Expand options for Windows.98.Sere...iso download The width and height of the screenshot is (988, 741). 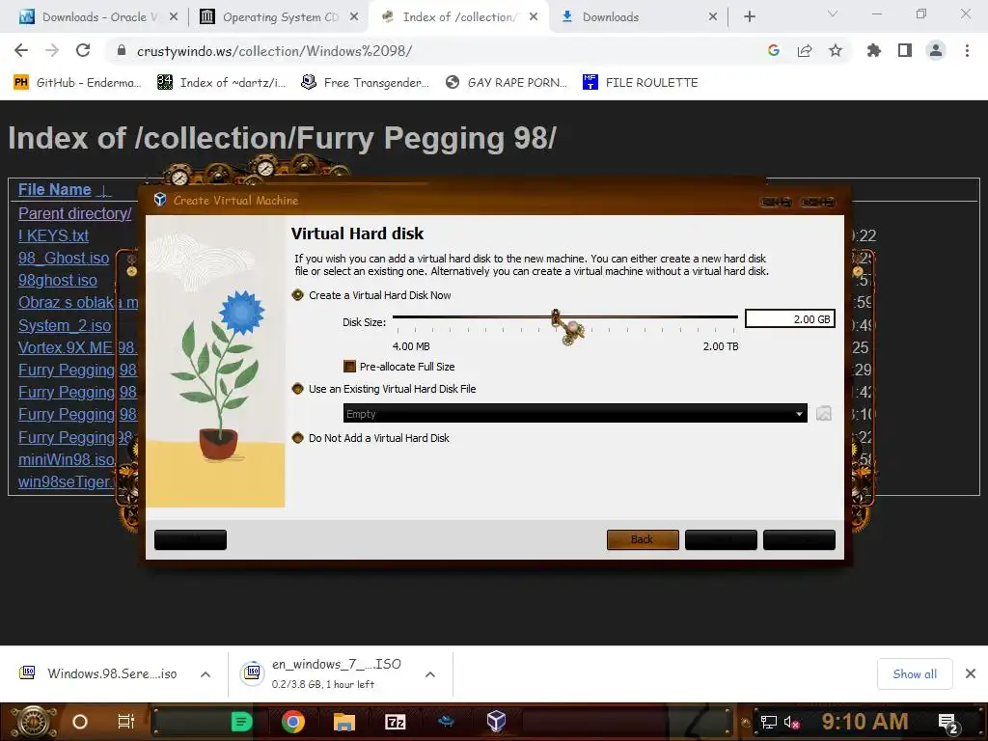[206, 674]
